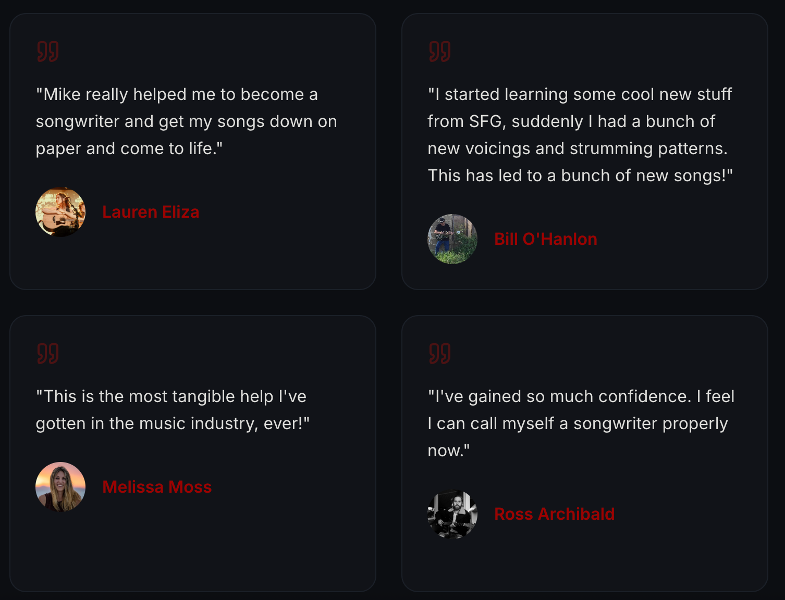Click the Ross Archibald name link
This screenshot has width=785, height=600.
pos(555,514)
